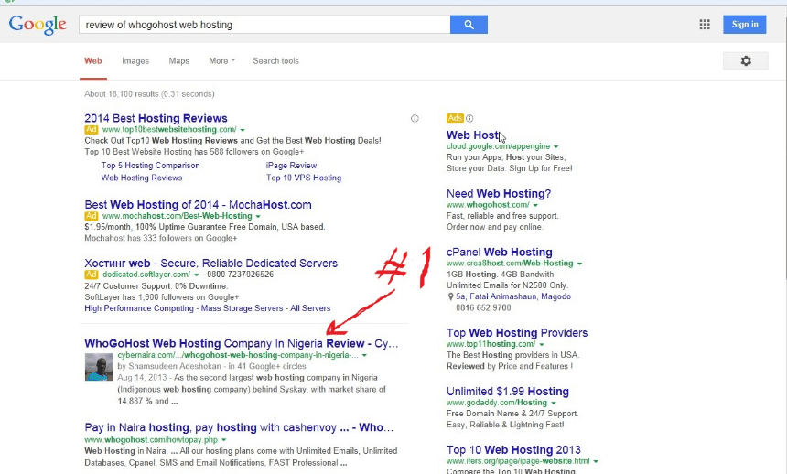Click the info icon next to right Ads label
The image size is (787, 474).
coord(469,118)
